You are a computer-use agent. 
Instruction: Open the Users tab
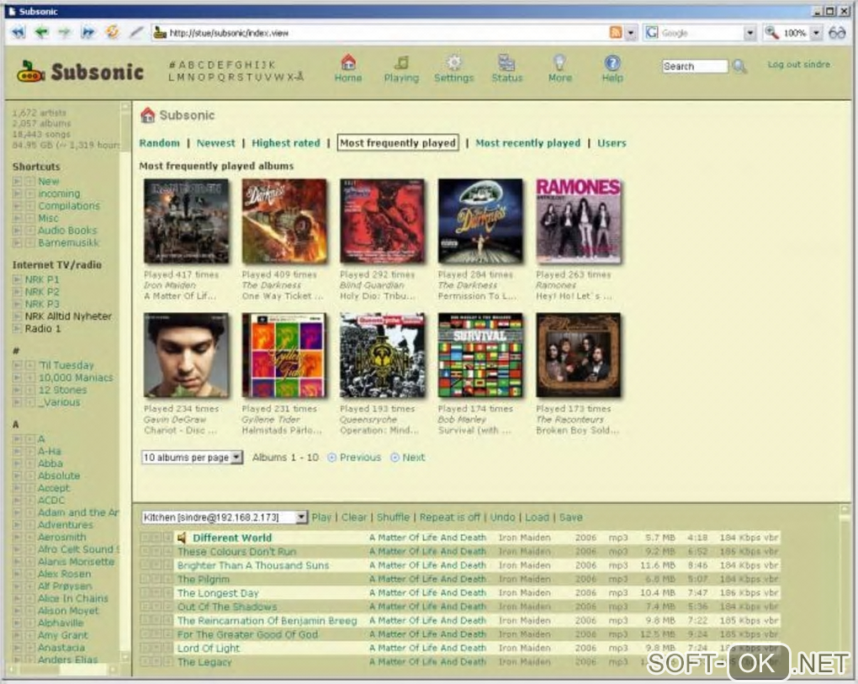pyautogui.click(x=612, y=143)
